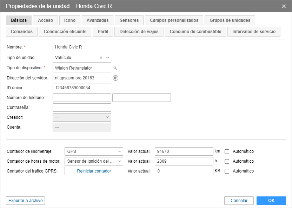The height and width of the screenshot is (208, 292).
Task: Click the Cancelar button
Action: coord(239,201)
